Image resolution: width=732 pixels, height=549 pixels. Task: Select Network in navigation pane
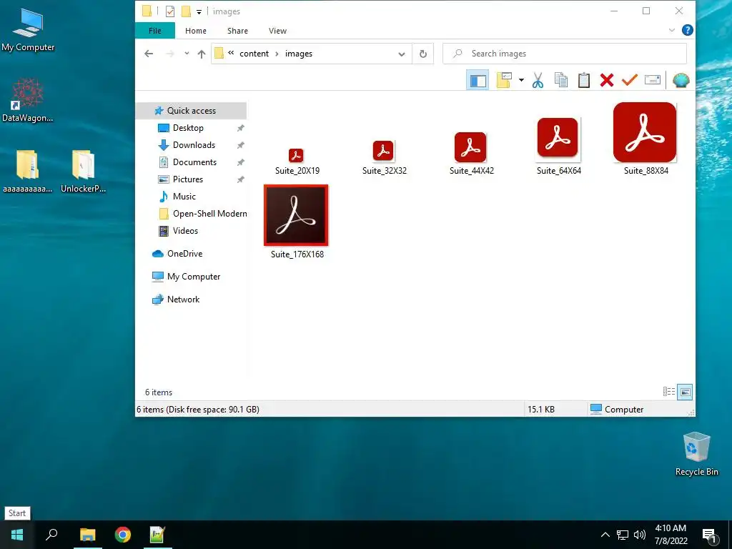[x=183, y=300]
